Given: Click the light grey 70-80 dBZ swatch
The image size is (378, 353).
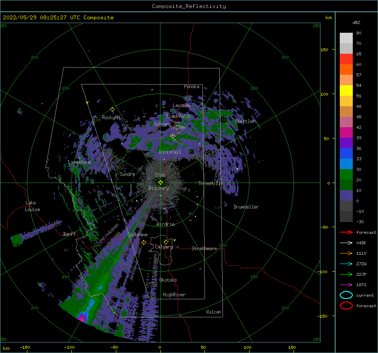Looking at the screenshot, I should pyautogui.click(x=346, y=38).
